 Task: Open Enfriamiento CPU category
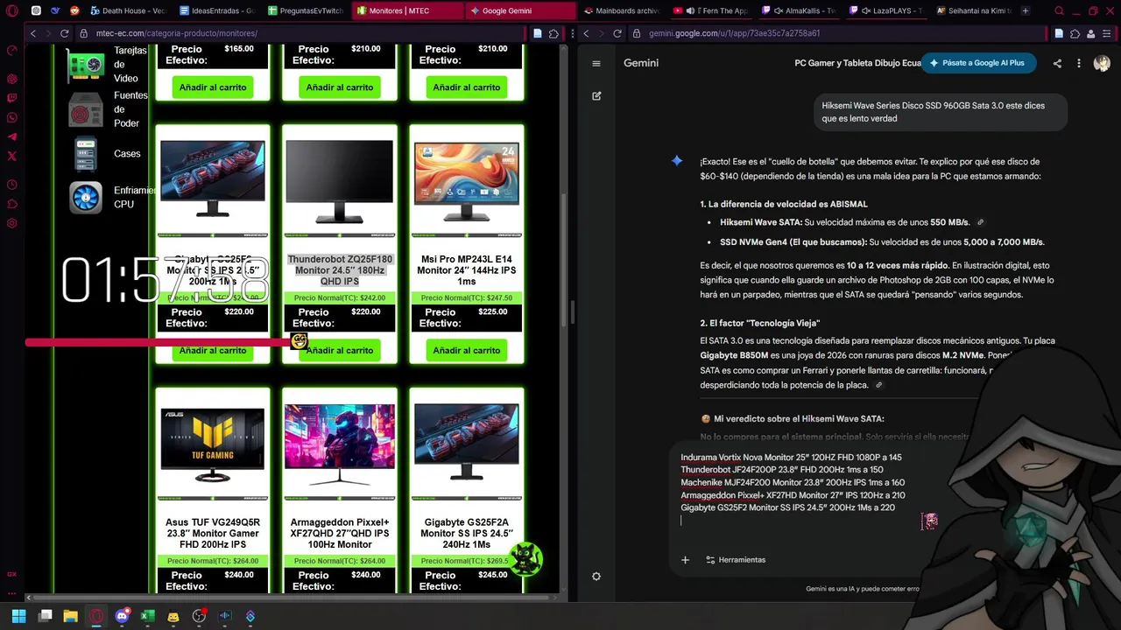tap(112, 197)
